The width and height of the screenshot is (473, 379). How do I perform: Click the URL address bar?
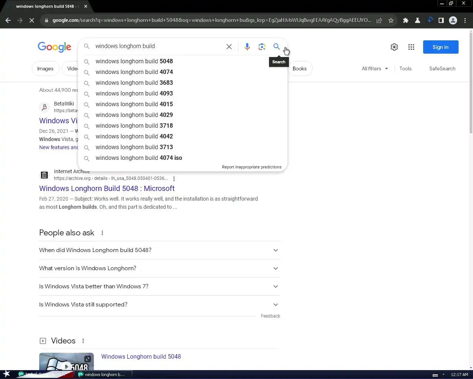[211, 20]
